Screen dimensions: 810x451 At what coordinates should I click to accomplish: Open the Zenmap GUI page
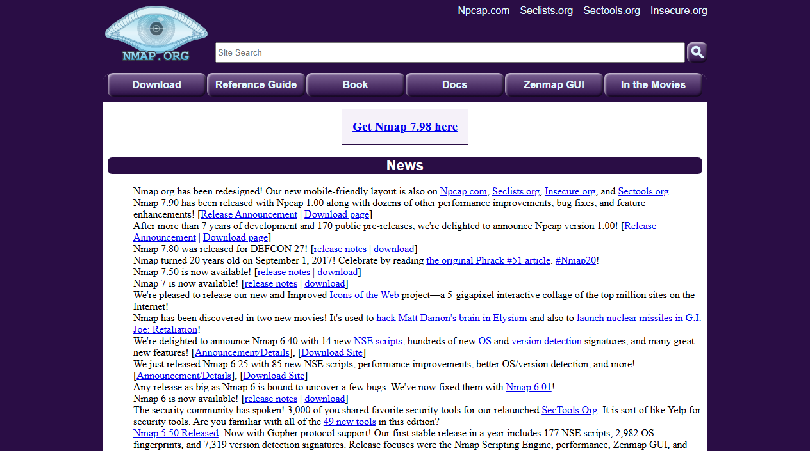[554, 84]
